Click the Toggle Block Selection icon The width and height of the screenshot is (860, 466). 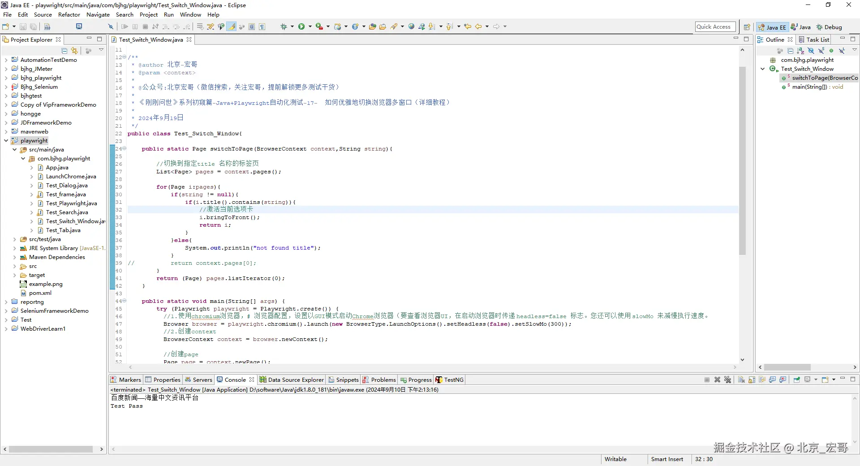pyautogui.click(x=252, y=27)
